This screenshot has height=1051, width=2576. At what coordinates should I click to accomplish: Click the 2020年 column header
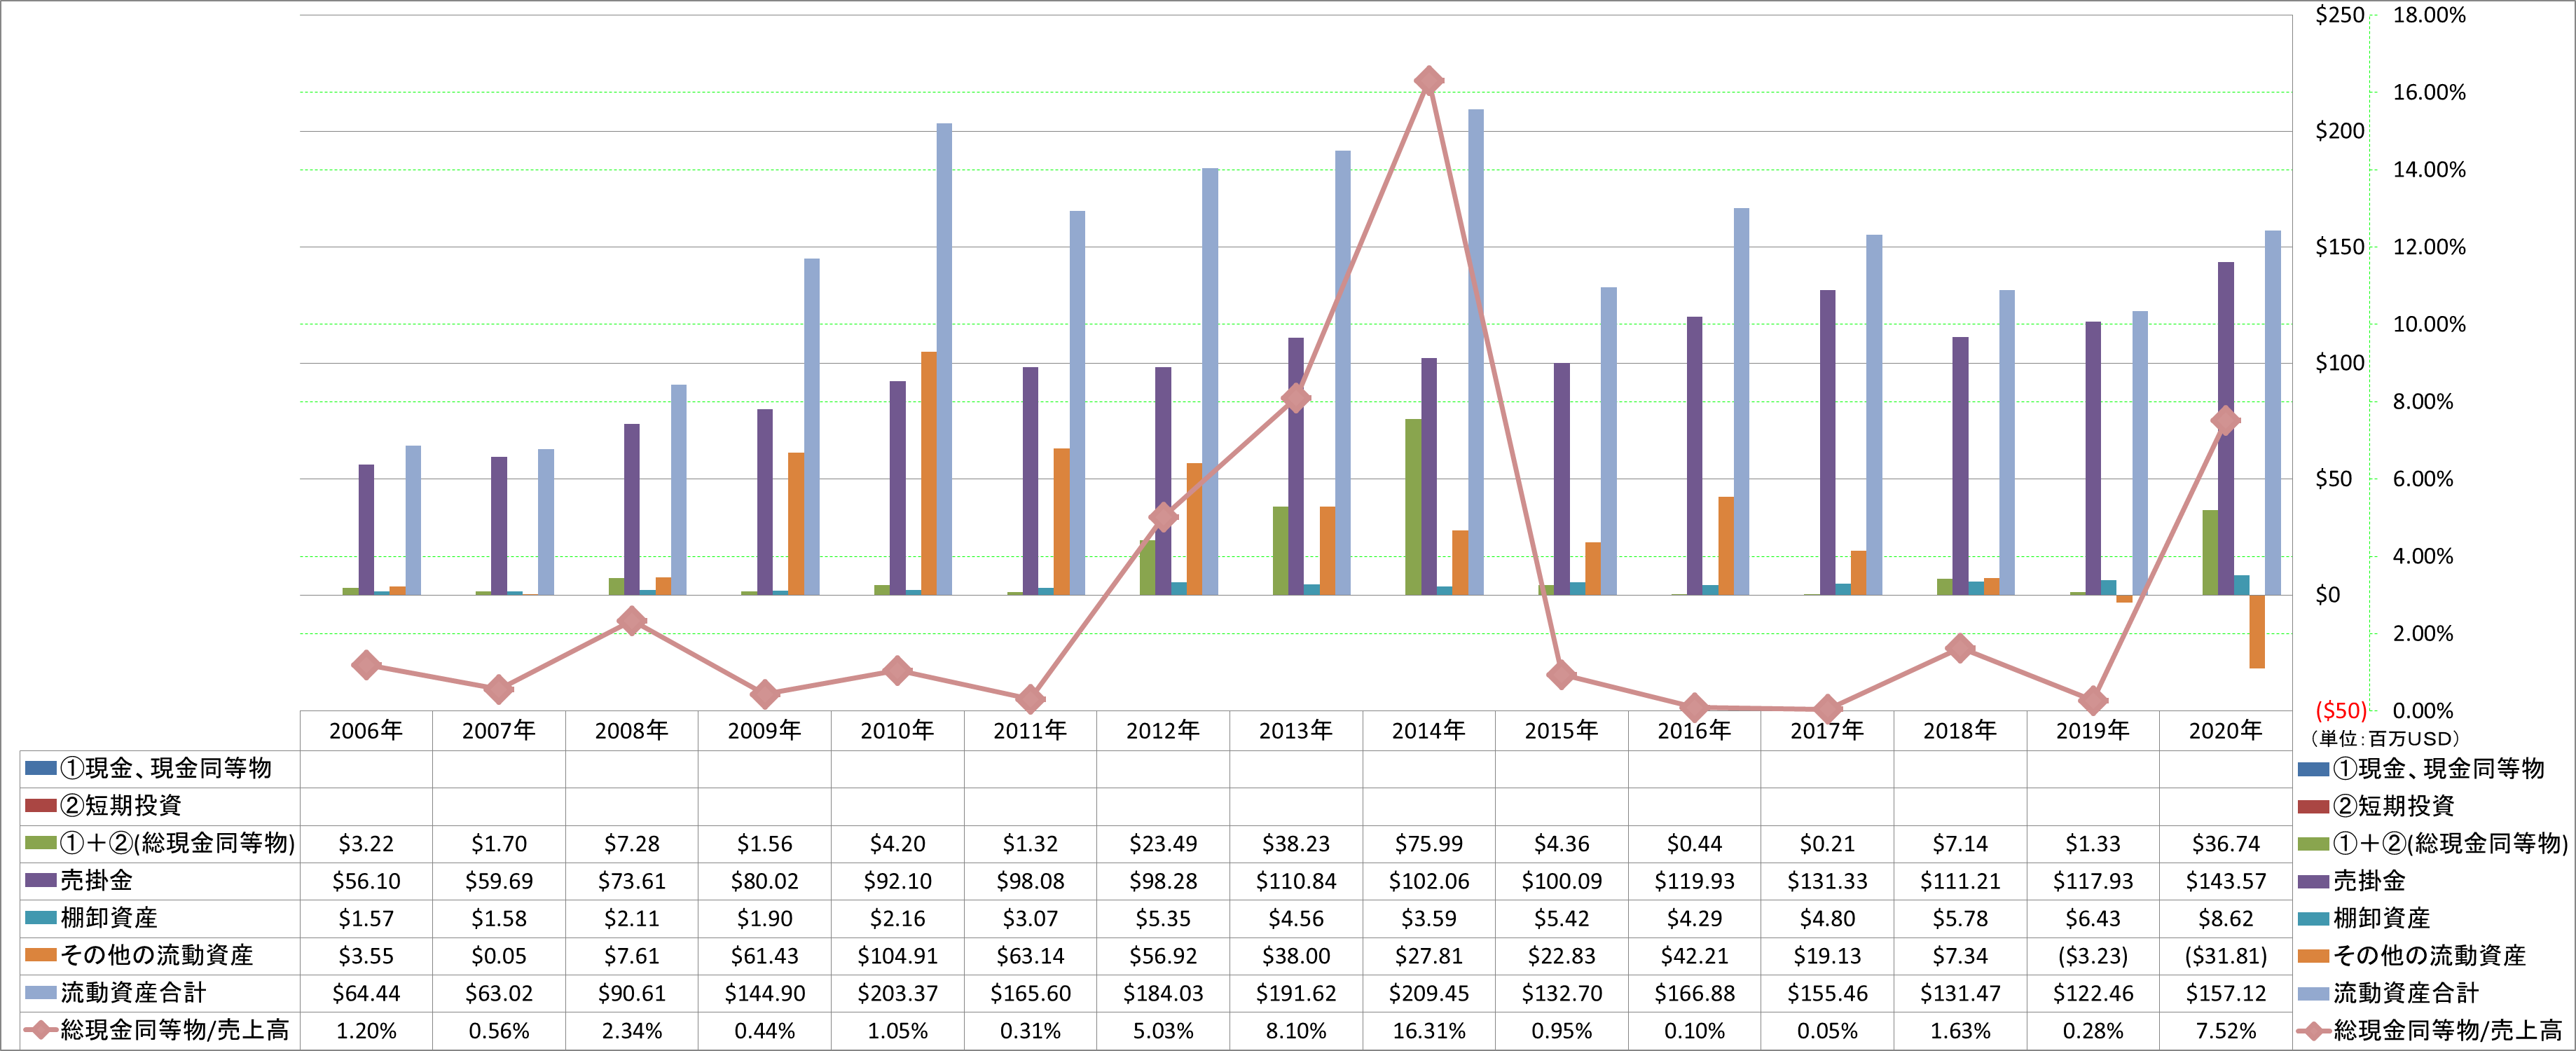tap(2225, 731)
